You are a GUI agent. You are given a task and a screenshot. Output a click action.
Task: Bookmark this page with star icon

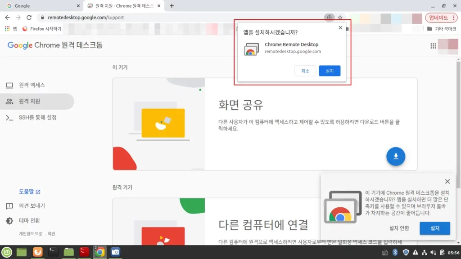[x=340, y=18]
